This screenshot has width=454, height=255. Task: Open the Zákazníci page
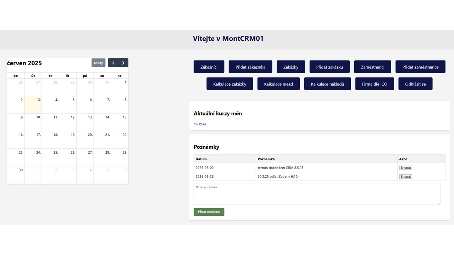(209, 67)
